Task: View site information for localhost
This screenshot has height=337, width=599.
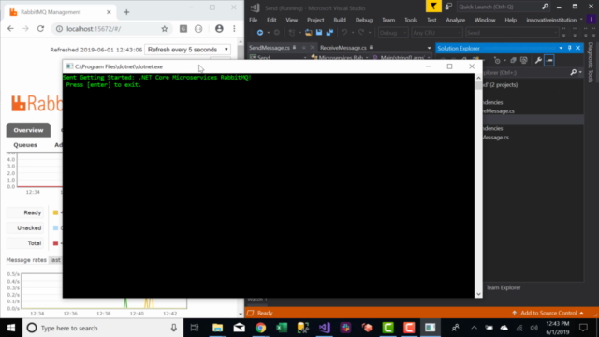Action: click(x=59, y=29)
